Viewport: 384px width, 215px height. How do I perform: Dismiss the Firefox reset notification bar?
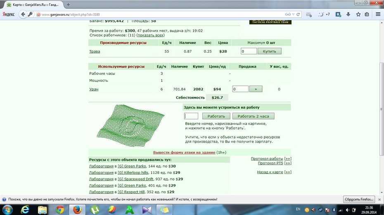(x=379, y=199)
